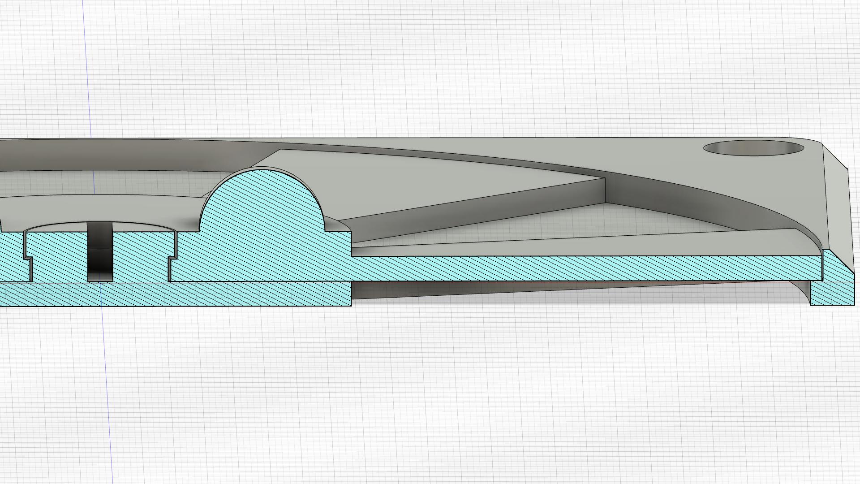Select the hatched plug section left of the bore

[57, 255]
